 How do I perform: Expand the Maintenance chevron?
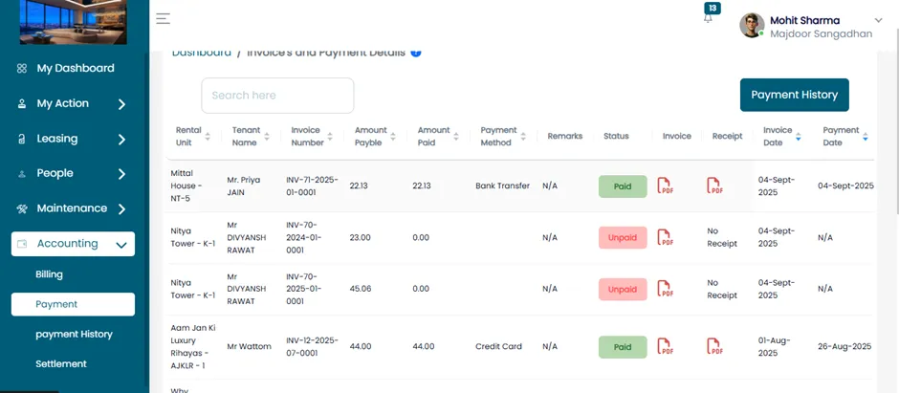[x=121, y=209]
